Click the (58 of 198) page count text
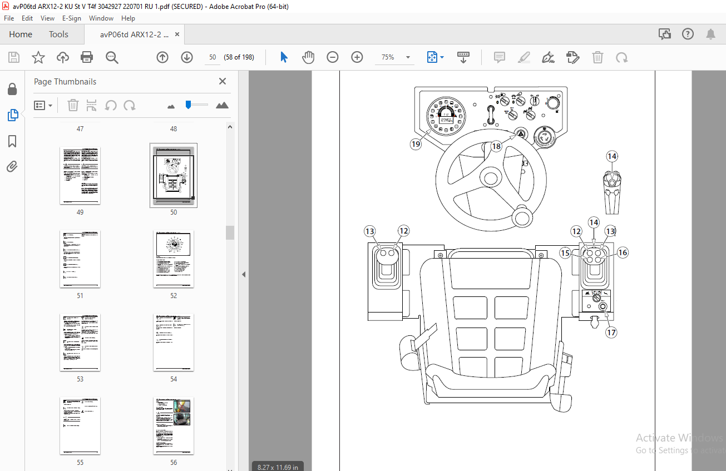 click(239, 57)
